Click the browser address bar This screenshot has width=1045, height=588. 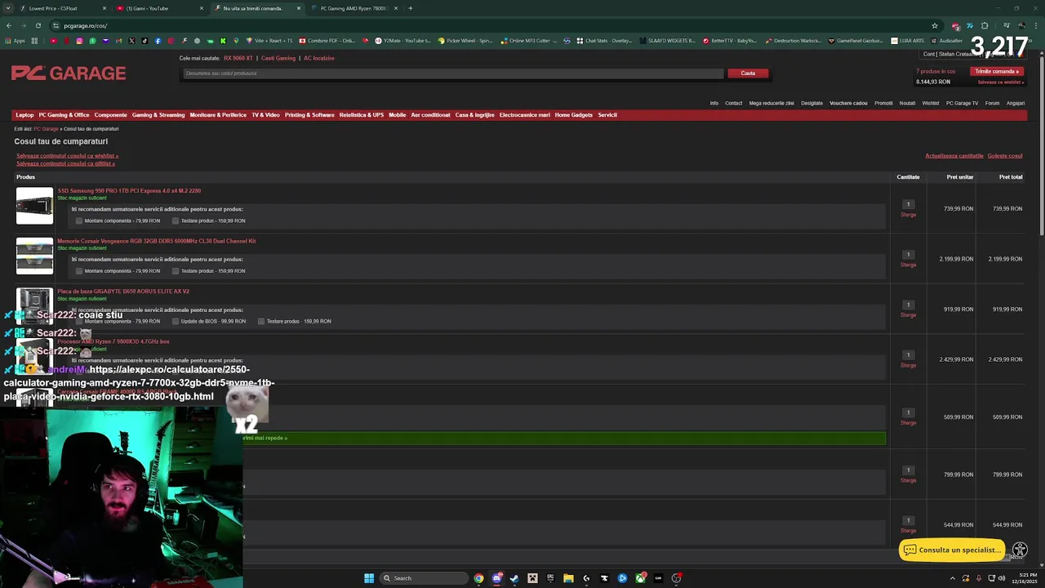coord(490,25)
